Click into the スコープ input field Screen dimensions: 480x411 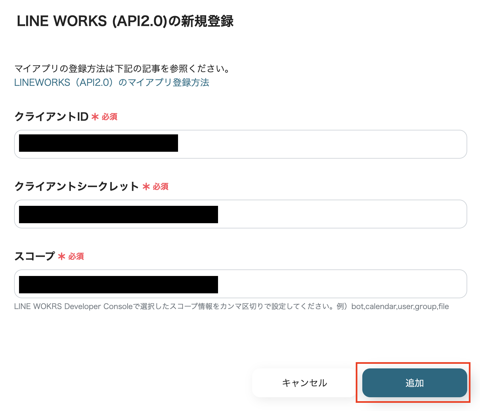point(241,284)
